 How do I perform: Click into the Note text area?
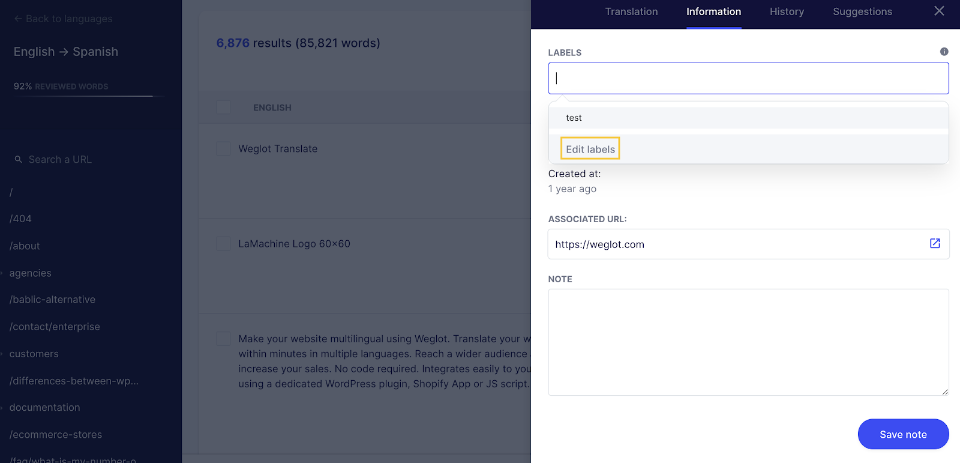748,342
